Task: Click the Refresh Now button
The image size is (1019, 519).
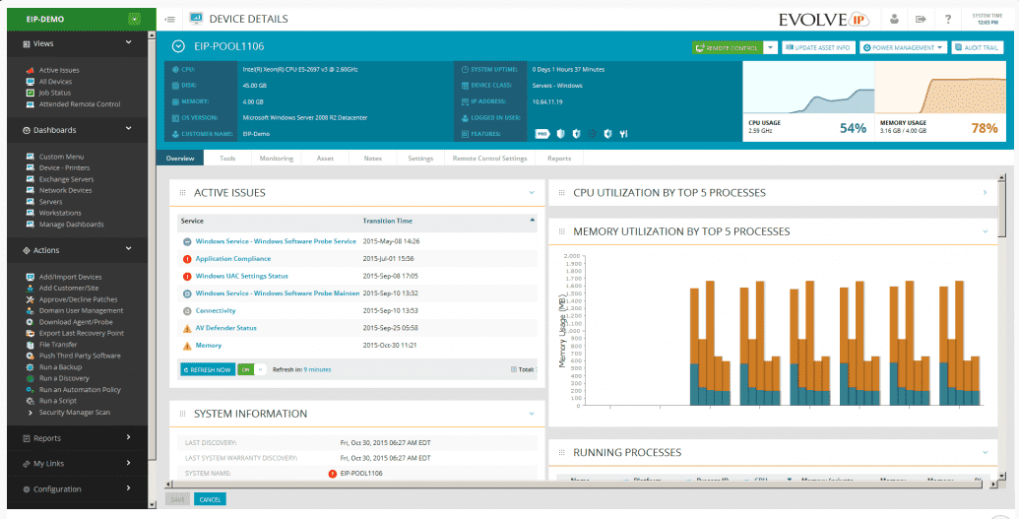Action: click(x=207, y=369)
